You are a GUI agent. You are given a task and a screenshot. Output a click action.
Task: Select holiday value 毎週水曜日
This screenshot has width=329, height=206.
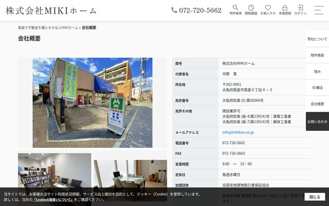(231, 175)
